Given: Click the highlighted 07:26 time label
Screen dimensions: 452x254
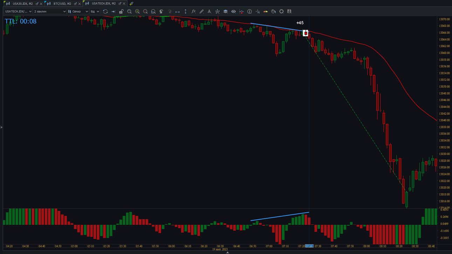Looking at the screenshot, I should pyautogui.click(x=309, y=246).
